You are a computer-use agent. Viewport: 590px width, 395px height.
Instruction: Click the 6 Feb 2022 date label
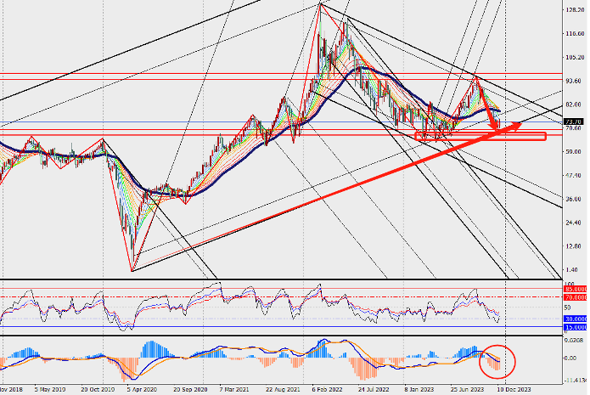327,389
